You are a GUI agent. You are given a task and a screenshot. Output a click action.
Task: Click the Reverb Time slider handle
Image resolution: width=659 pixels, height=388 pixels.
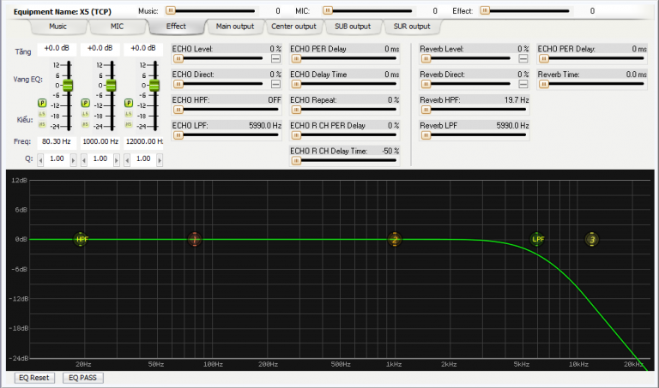tap(544, 84)
